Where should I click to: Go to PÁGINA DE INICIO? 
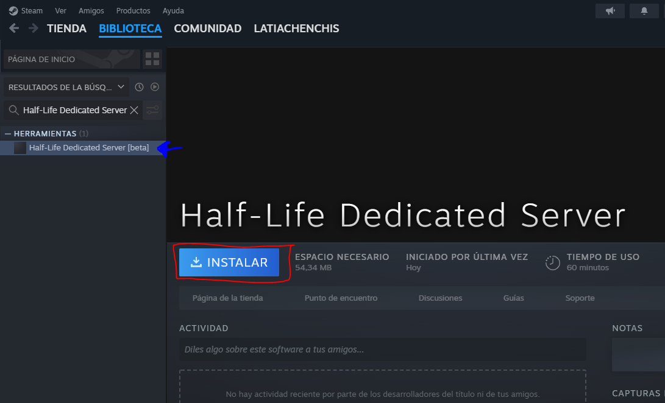[72, 59]
